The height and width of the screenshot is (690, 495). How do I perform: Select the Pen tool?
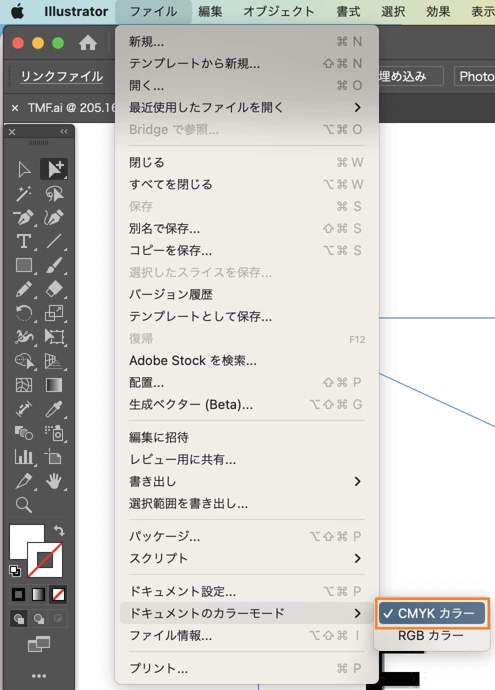click(x=24, y=217)
